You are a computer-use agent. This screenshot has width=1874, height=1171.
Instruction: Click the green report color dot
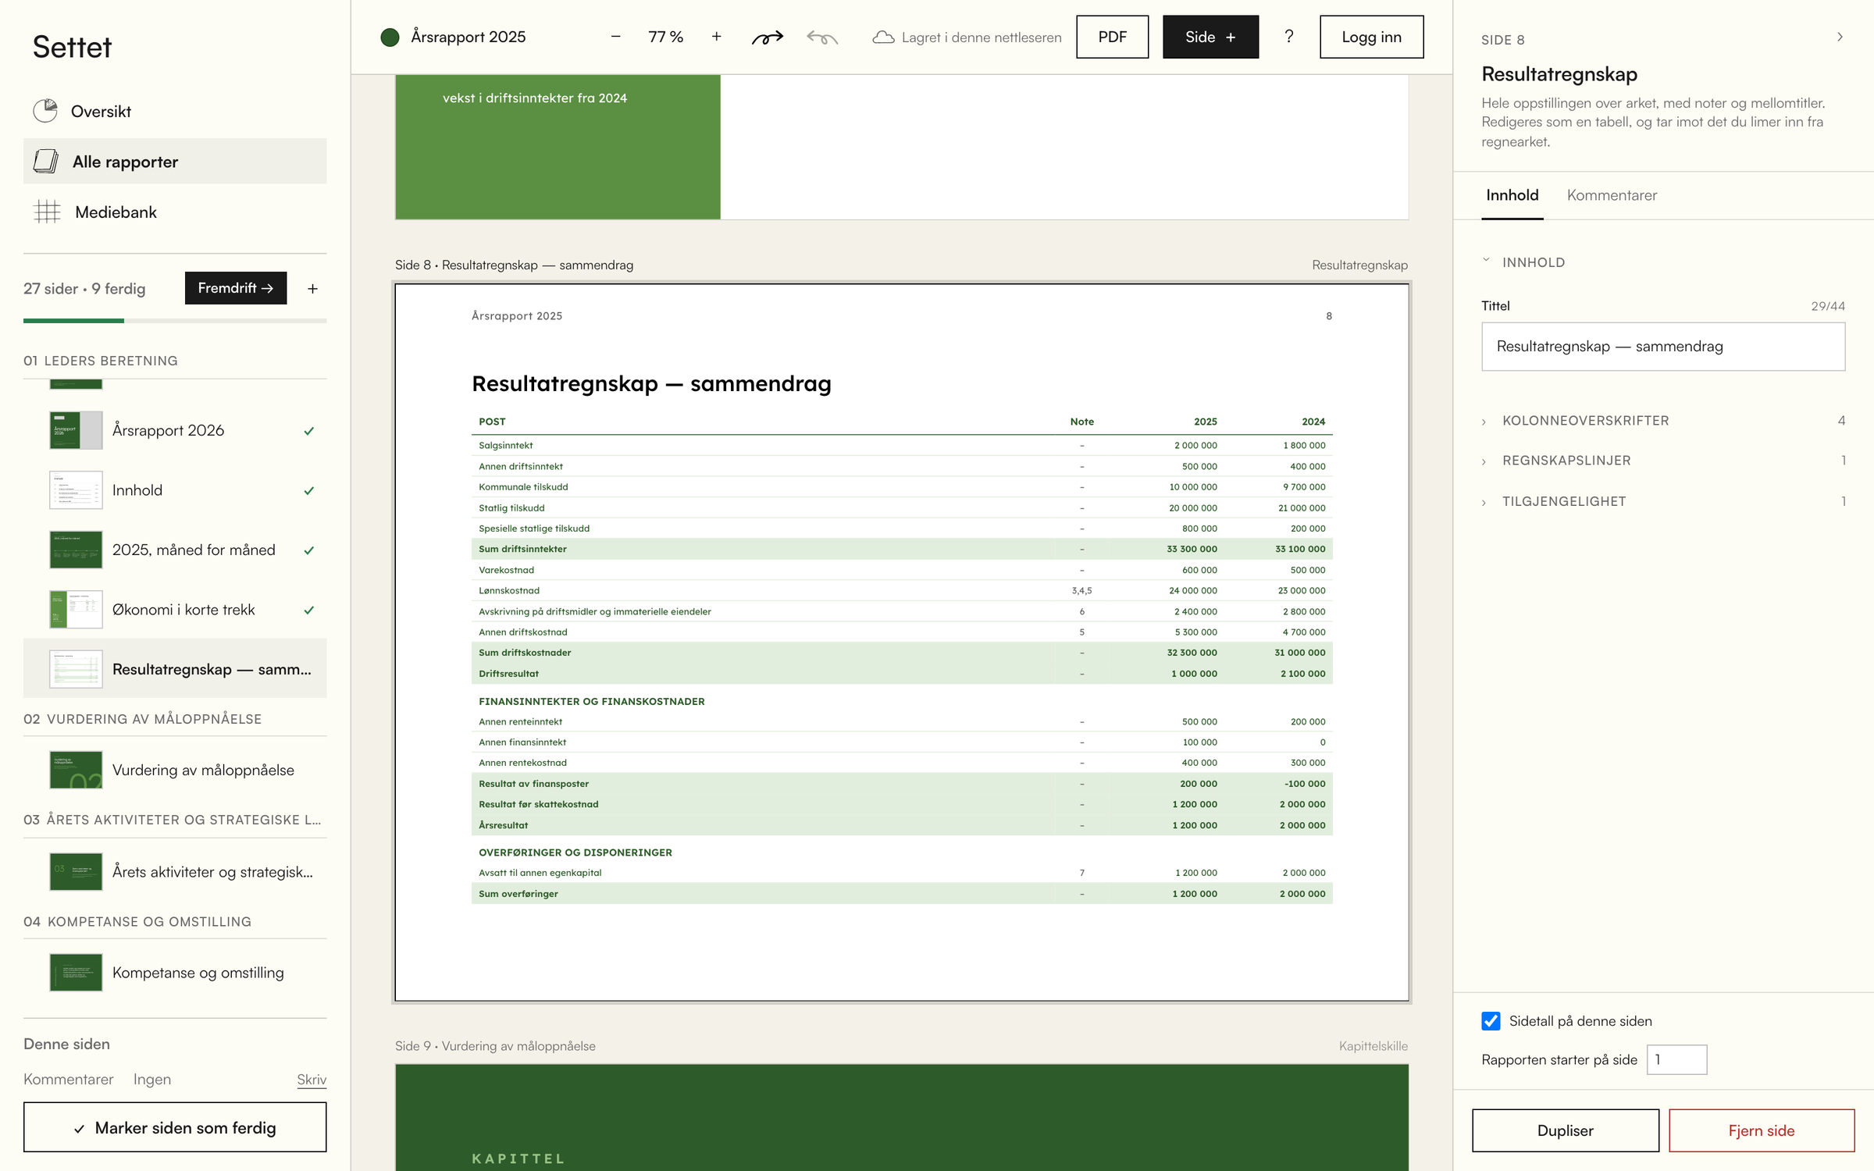(x=390, y=37)
